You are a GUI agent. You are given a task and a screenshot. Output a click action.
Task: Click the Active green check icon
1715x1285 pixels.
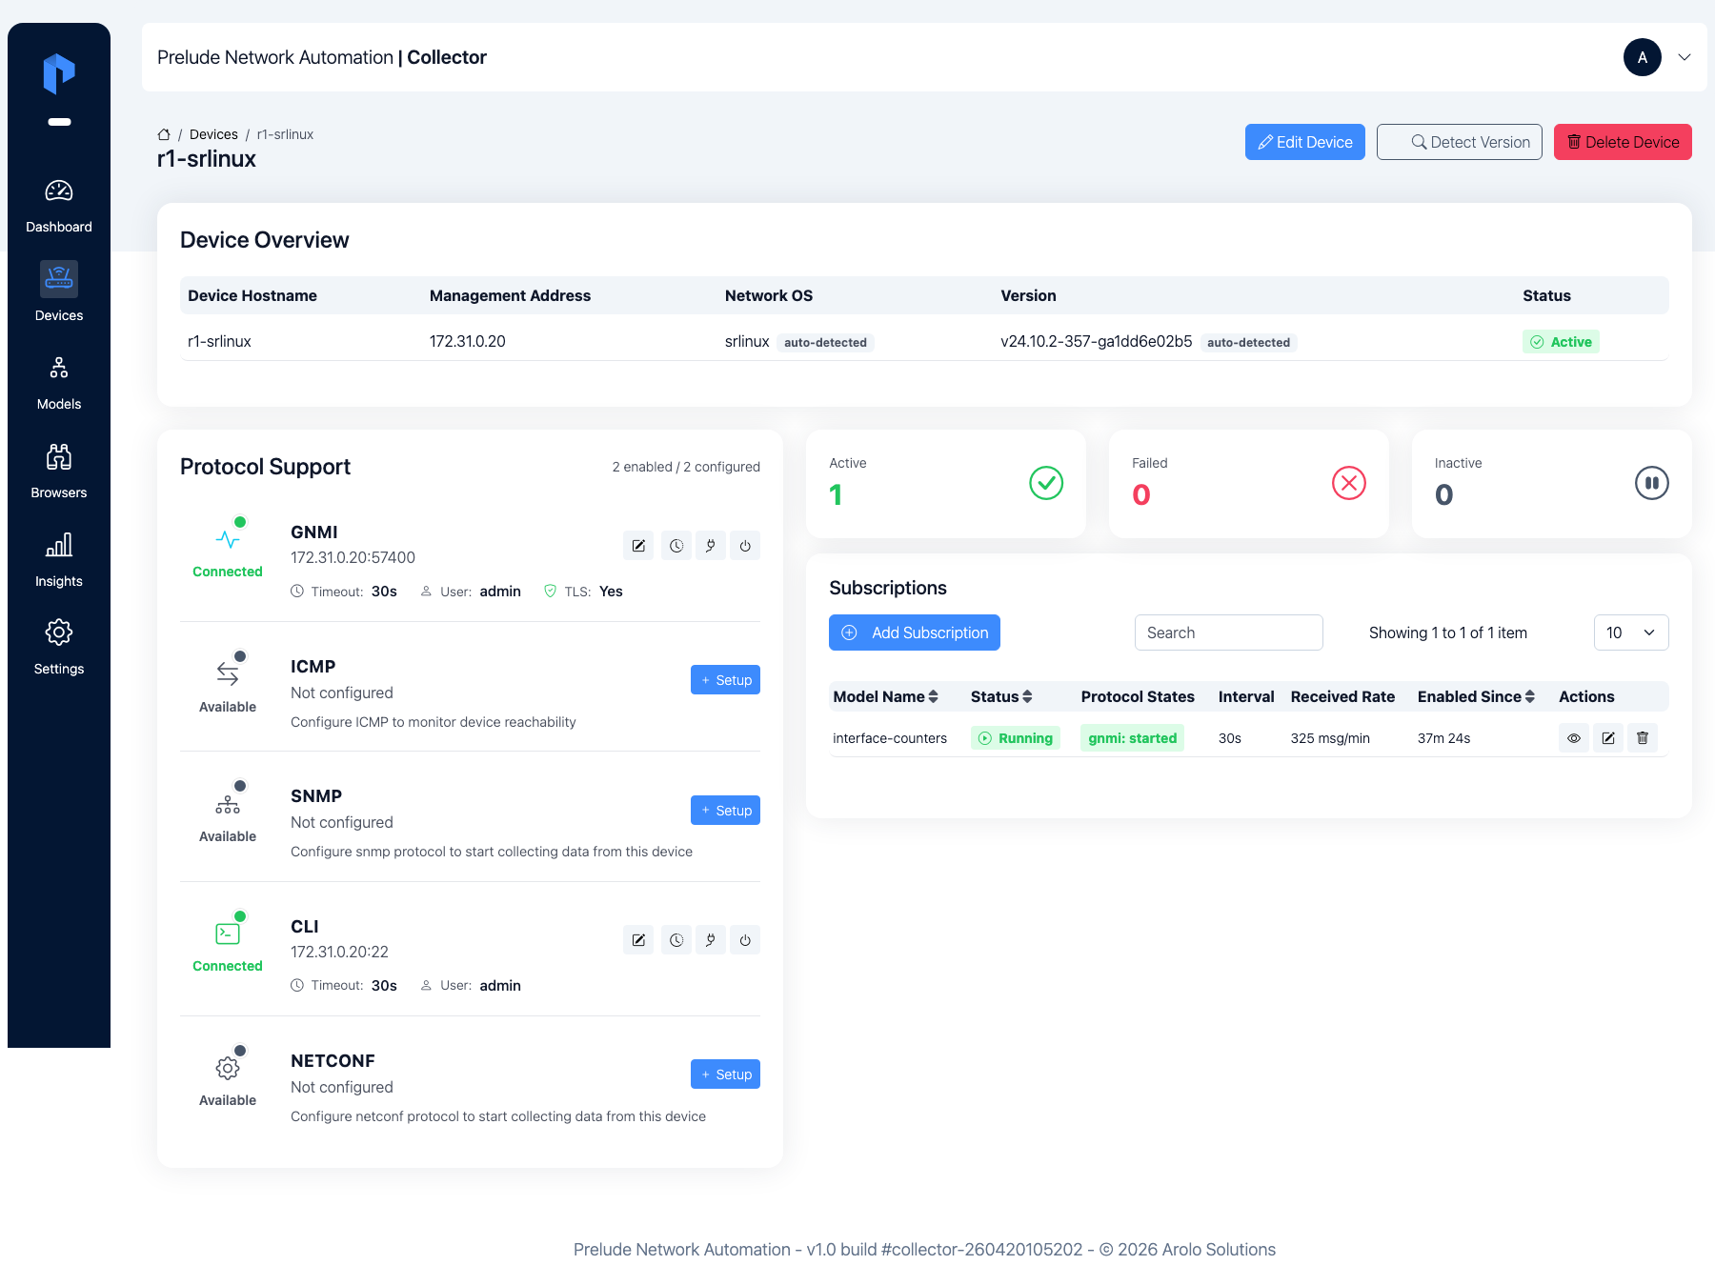1046,483
